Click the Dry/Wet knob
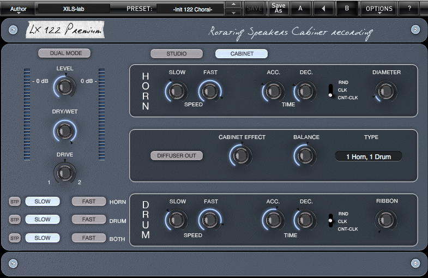This screenshot has height=278, width=428. click(x=64, y=130)
